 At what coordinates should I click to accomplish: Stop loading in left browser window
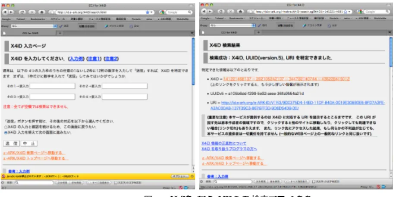[32, 12]
